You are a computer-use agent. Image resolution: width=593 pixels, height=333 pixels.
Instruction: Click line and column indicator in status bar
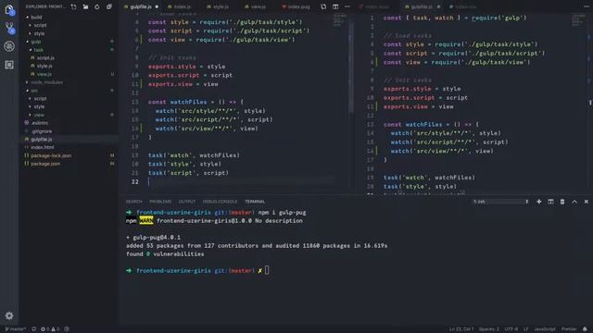(461, 329)
